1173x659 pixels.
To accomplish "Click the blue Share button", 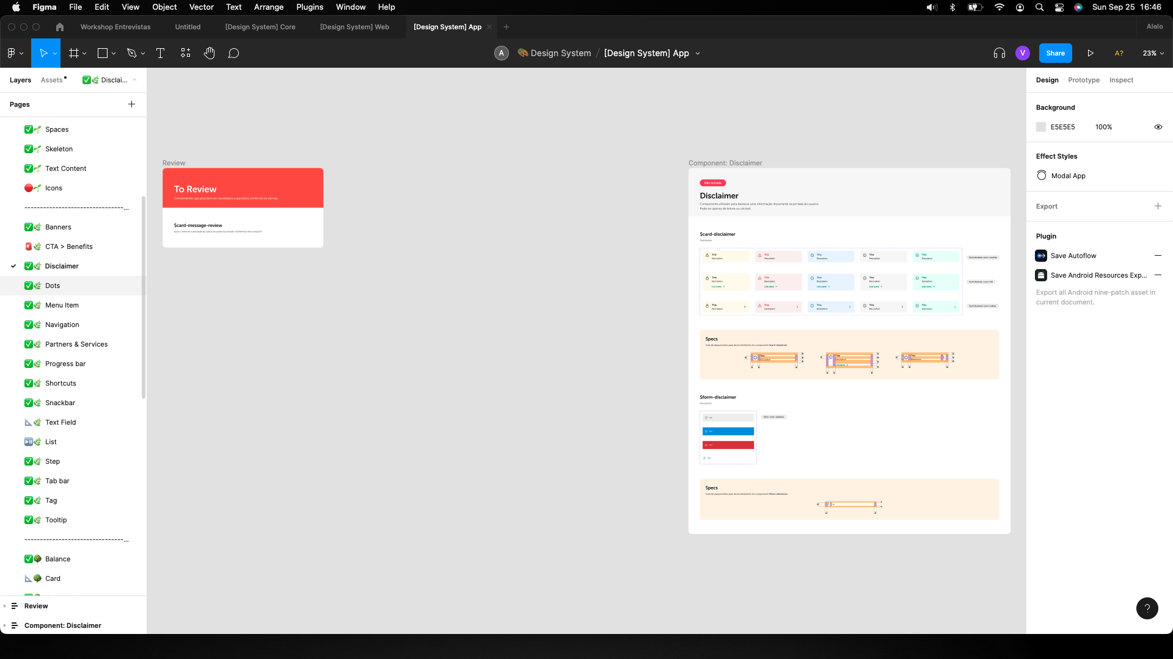I will point(1055,53).
